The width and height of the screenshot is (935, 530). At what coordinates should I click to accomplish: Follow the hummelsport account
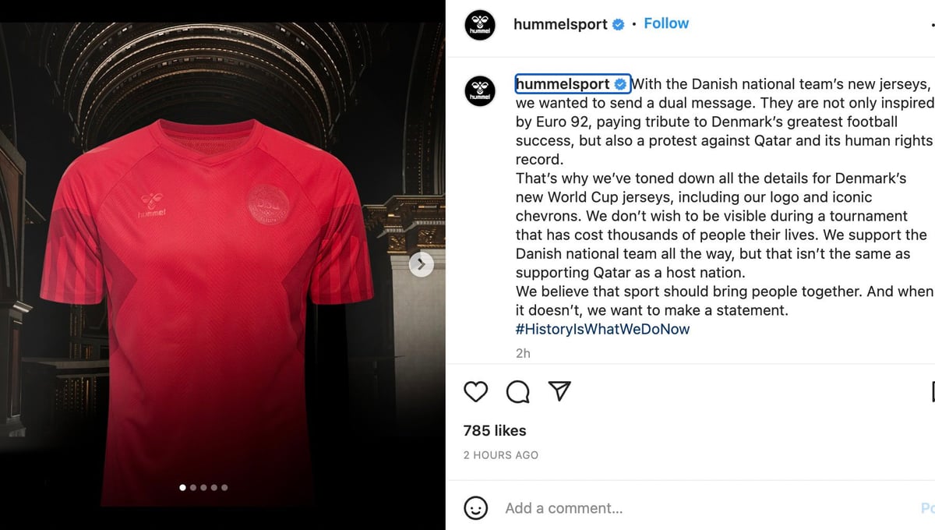(x=666, y=23)
